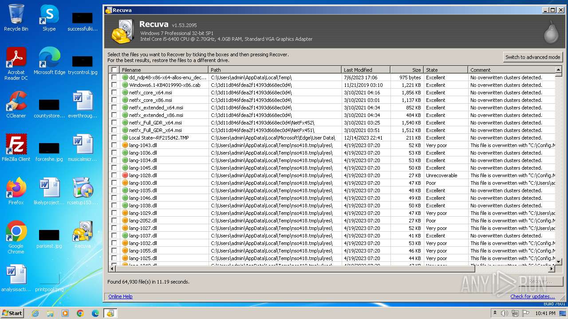The height and width of the screenshot is (319, 568).
Task: Select the netfx_extended_x86.msi row
Action: coord(332,115)
